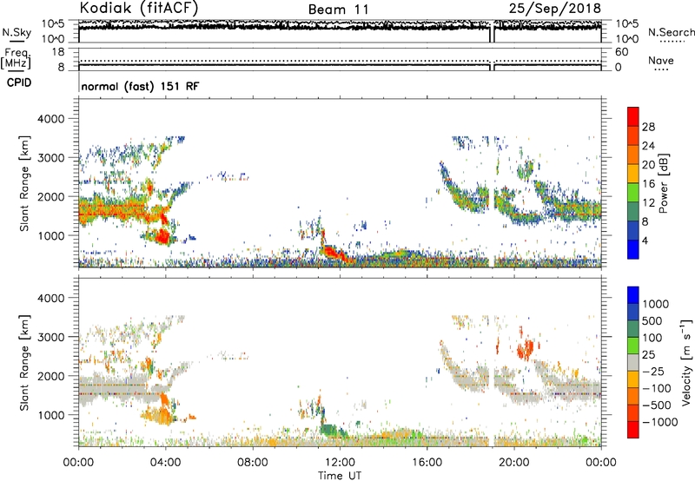Click the 'Nave' legend label

(661, 60)
